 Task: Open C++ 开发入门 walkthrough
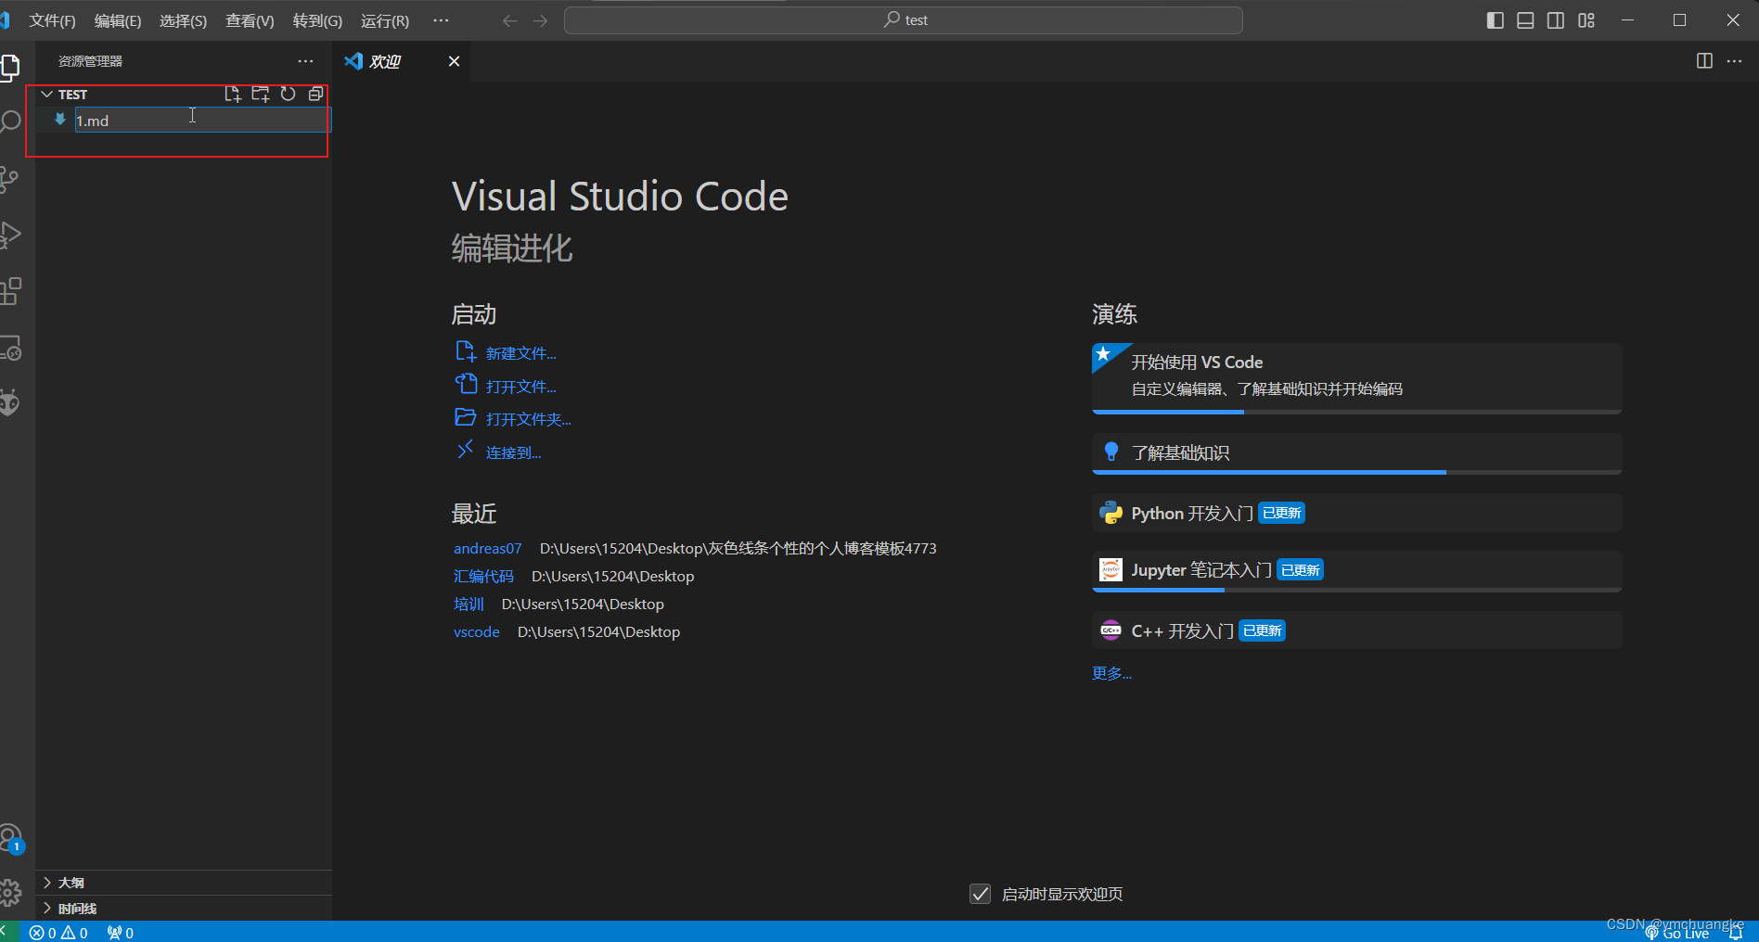1356,630
